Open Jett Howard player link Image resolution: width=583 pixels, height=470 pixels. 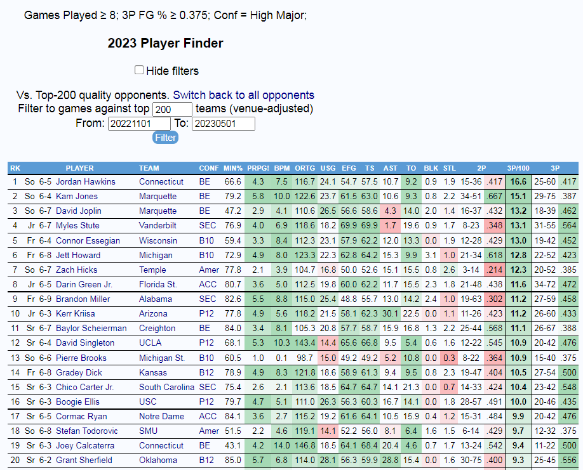click(x=78, y=255)
